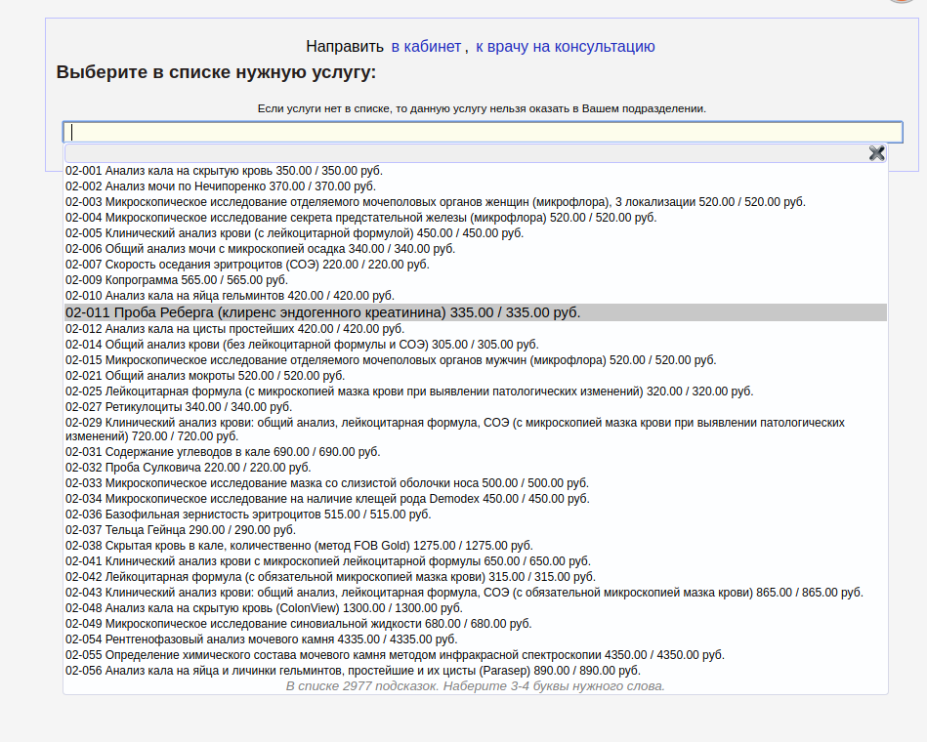The width and height of the screenshot is (927, 742).
Task: Select 02-001 Анализ кала на скрытую кровь
Action: (x=224, y=171)
